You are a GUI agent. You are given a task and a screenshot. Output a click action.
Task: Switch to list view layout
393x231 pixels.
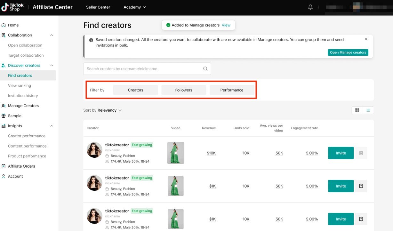click(368, 110)
